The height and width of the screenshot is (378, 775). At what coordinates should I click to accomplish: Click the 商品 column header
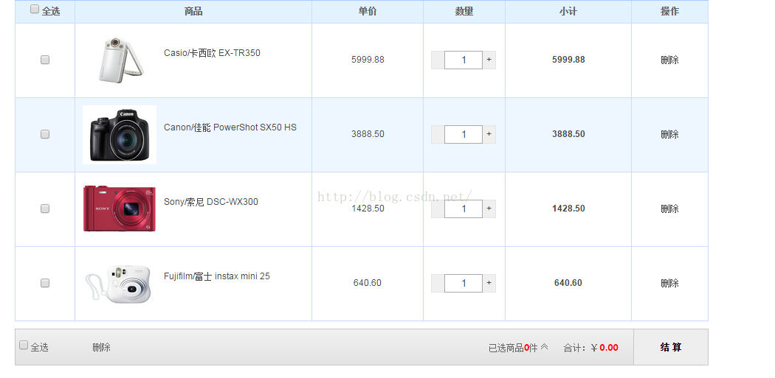tap(193, 11)
